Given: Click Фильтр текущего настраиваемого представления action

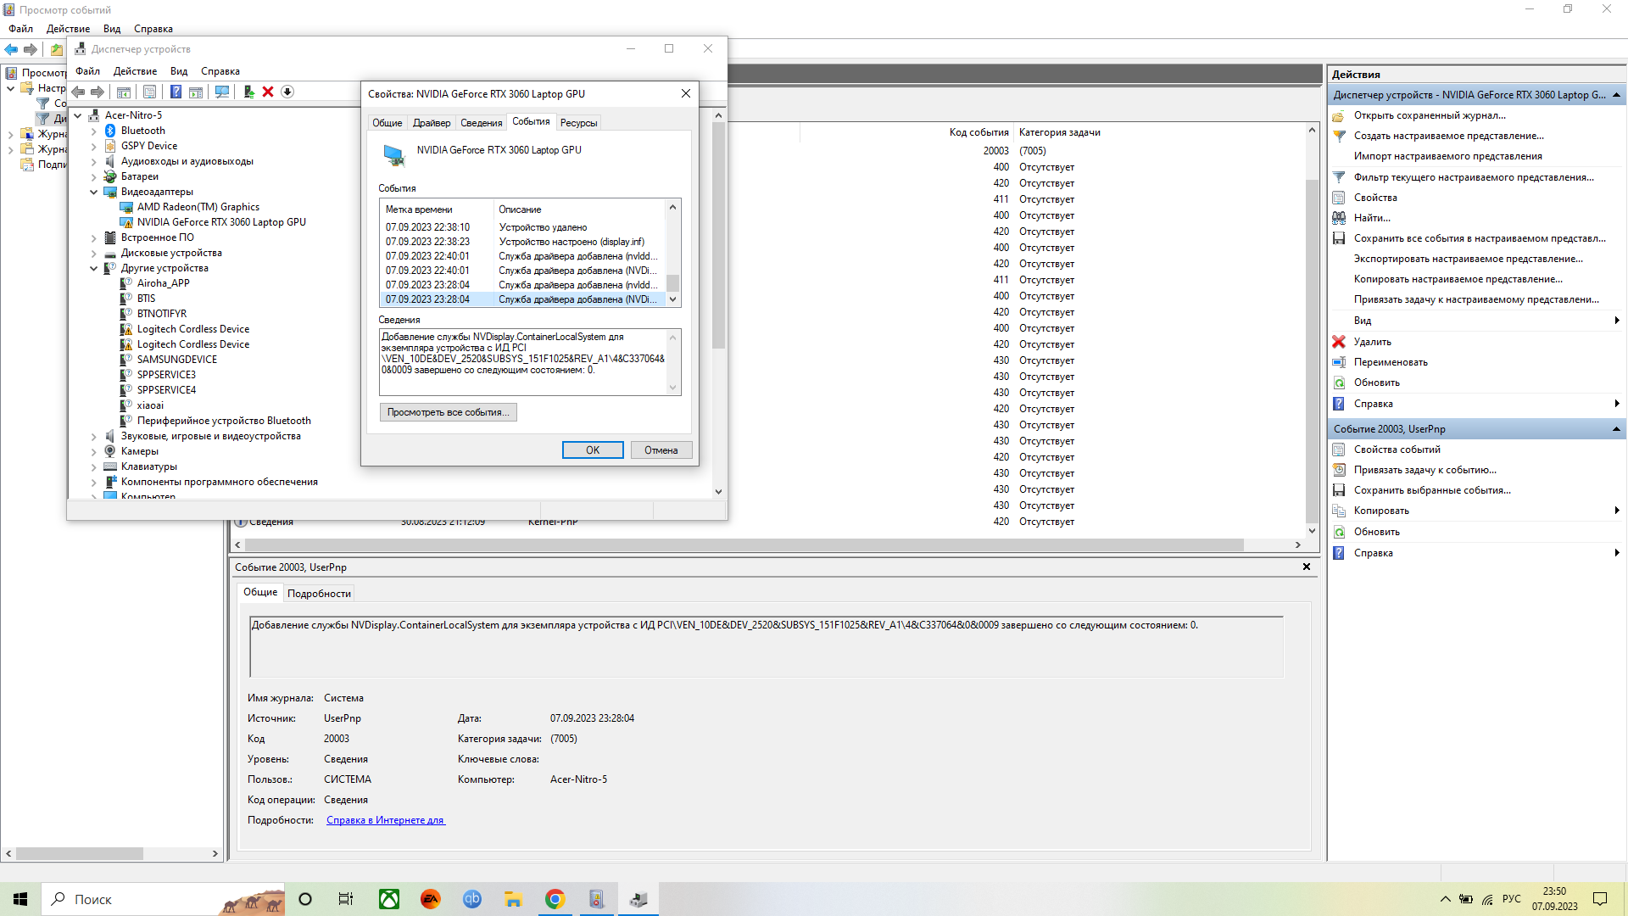Looking at the screenshot, I should [x=1474, y=177].
